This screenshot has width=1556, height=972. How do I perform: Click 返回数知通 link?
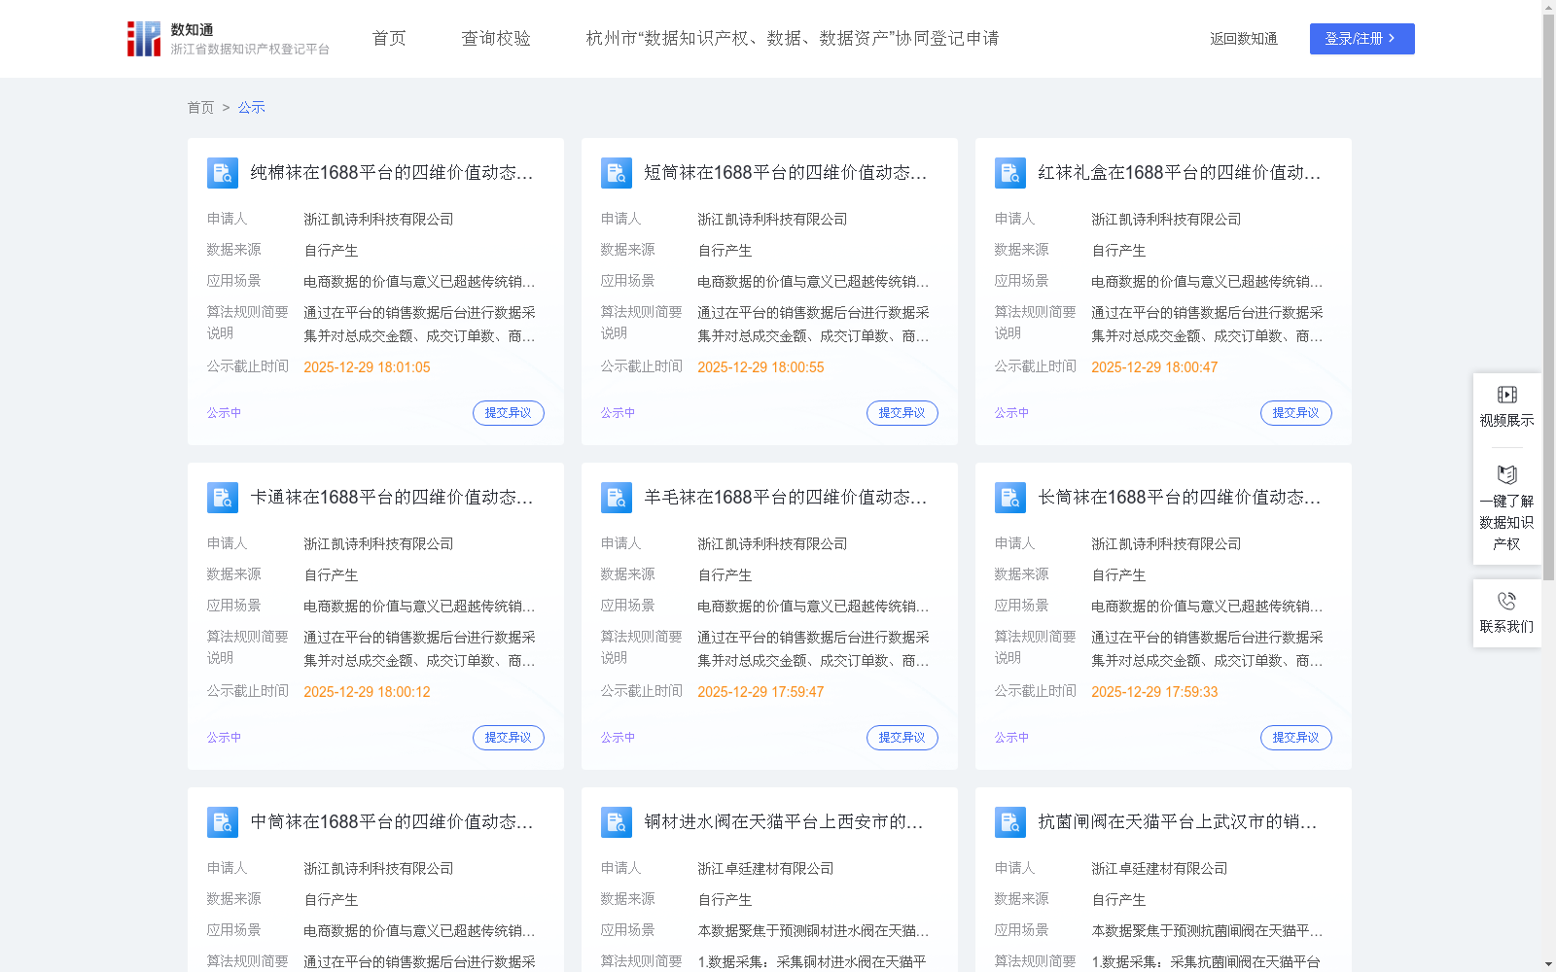[1244, 38]
